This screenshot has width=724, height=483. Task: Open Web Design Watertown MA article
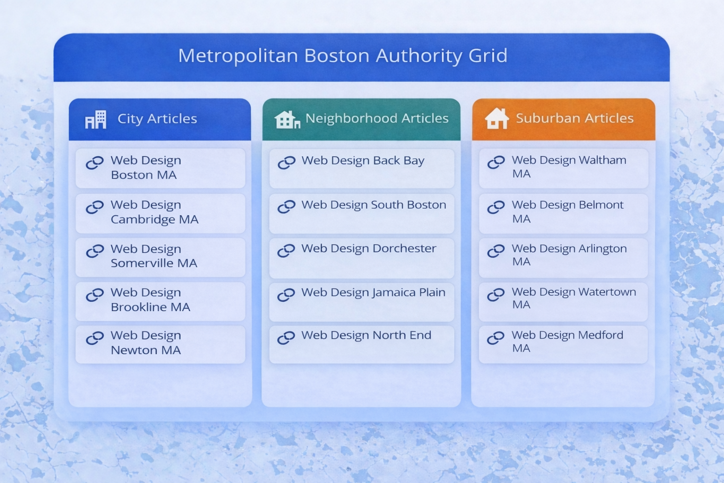point(573,299)
